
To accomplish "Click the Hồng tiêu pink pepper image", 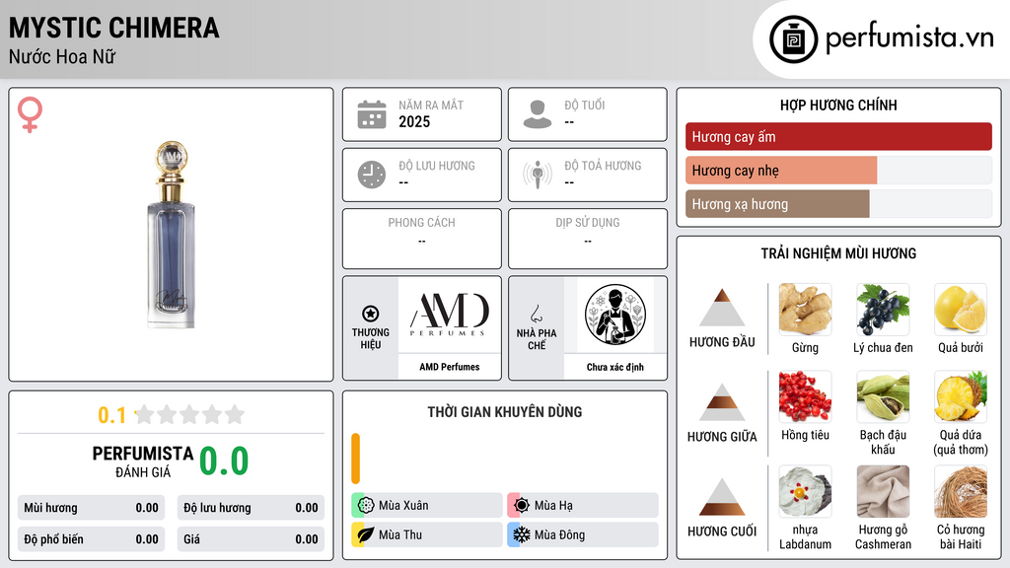I will point(805,396).
